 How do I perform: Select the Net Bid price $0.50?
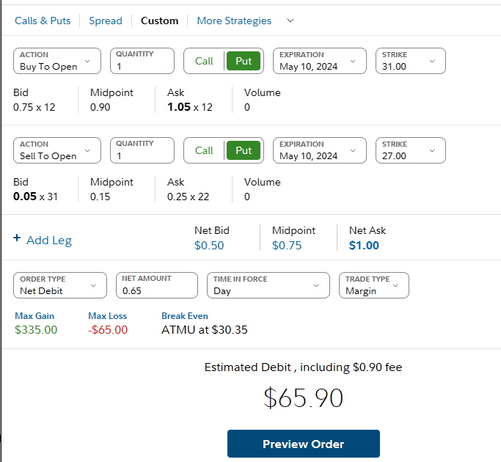tap(209, 246)
